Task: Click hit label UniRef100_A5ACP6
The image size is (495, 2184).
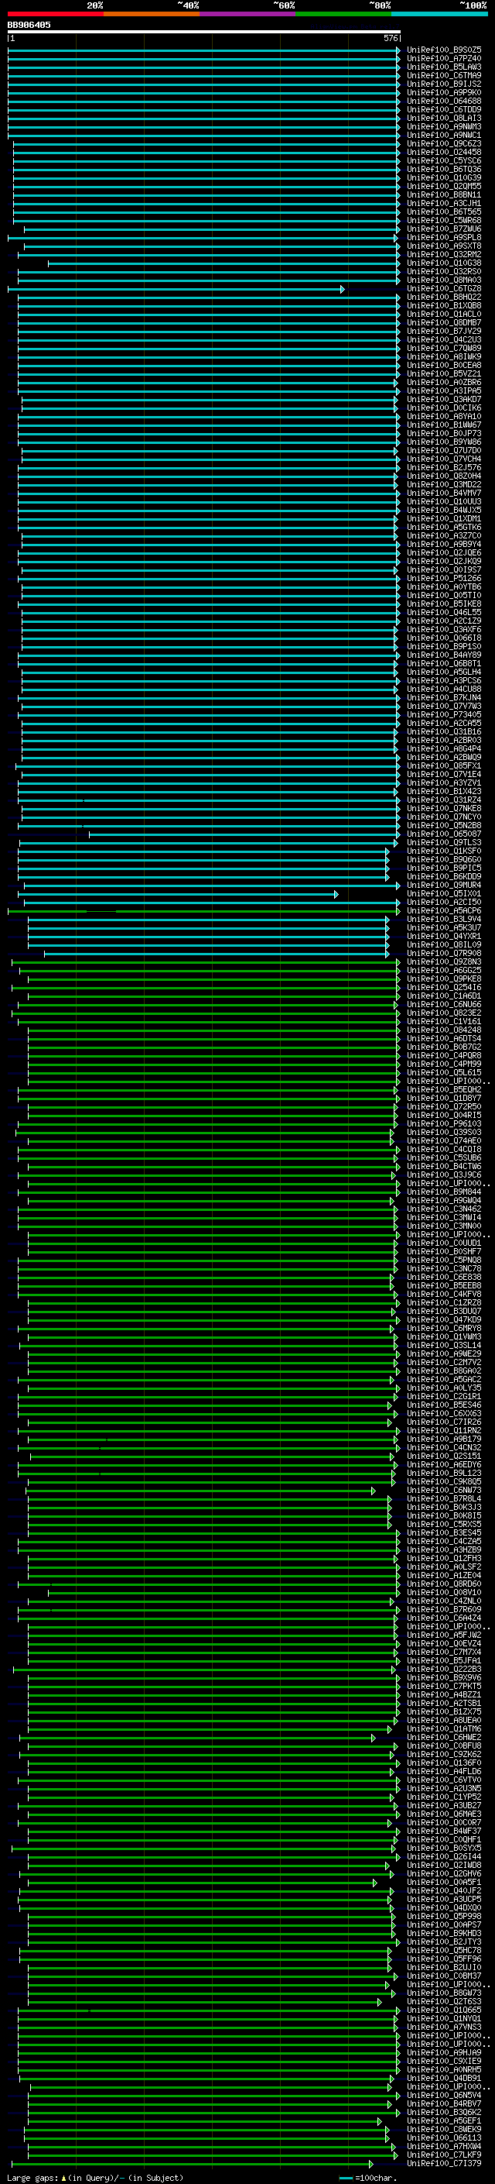Action: [x=444, y=910]
